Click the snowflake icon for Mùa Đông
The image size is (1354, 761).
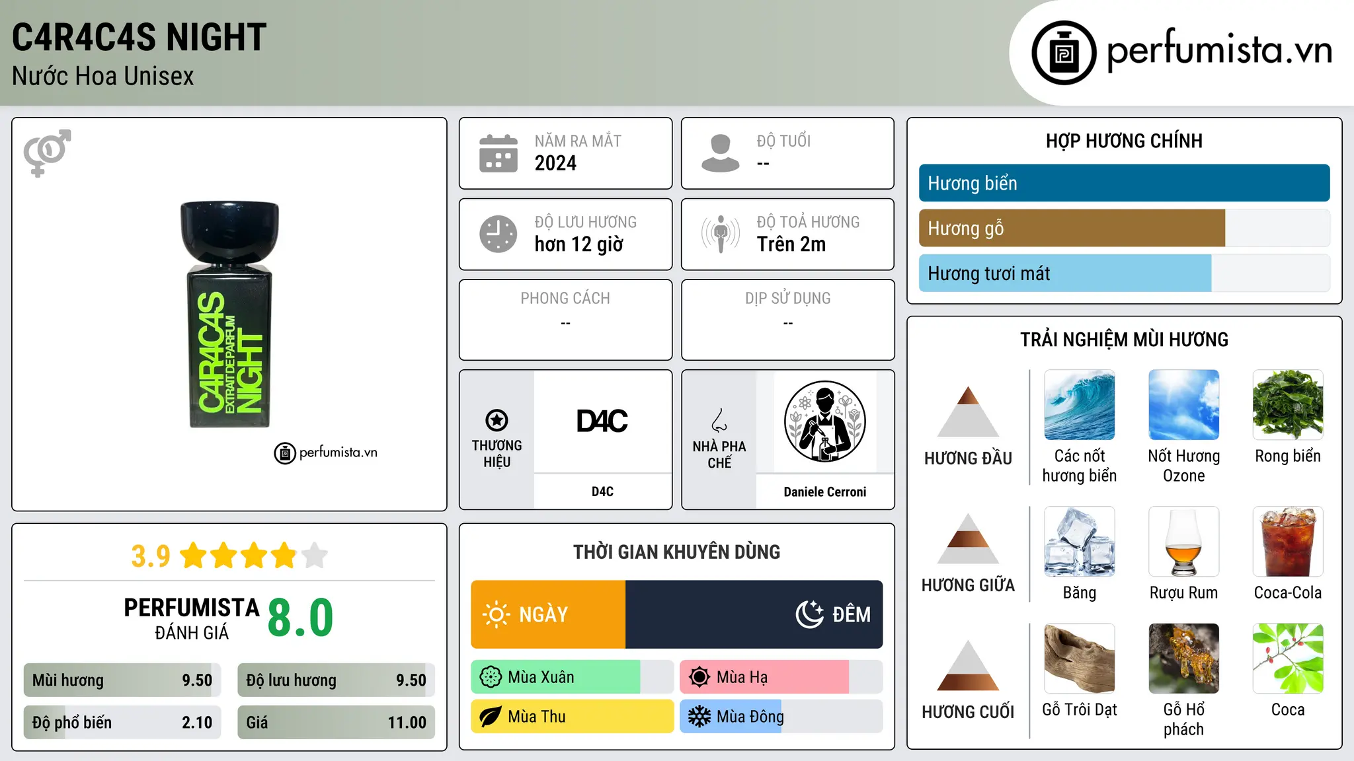click(699, 717)
